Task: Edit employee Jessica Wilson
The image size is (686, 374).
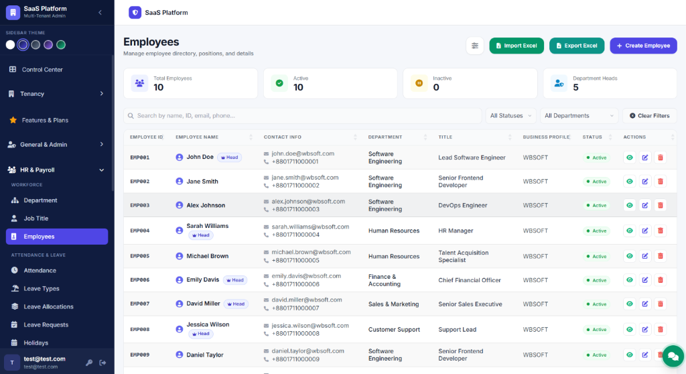Action: pos(645,329)
